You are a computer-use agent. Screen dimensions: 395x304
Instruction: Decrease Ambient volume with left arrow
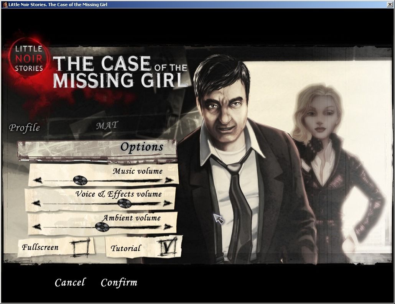coord(37,227)
